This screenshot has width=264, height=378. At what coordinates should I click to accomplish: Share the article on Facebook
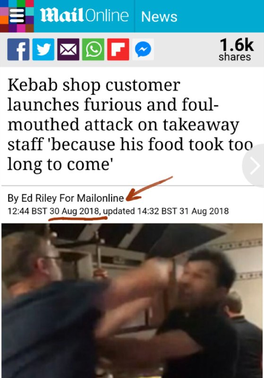coord(18,50)
